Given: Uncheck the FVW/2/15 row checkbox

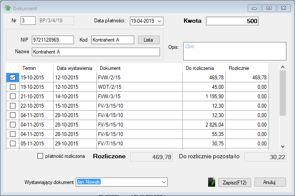Looking at the screenshot, I should pos(12,78).
